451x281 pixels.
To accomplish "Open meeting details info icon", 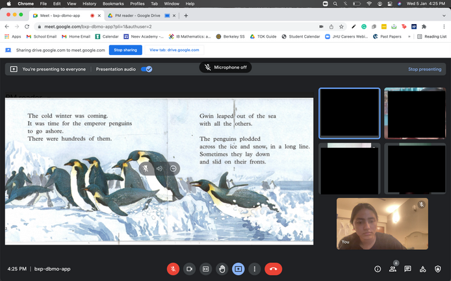I will pyautogui.click(x=378, y=269).
